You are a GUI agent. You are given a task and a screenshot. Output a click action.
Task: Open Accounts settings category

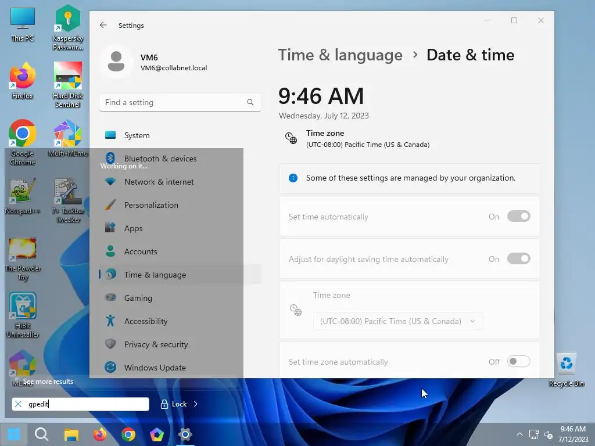(180, 251)
